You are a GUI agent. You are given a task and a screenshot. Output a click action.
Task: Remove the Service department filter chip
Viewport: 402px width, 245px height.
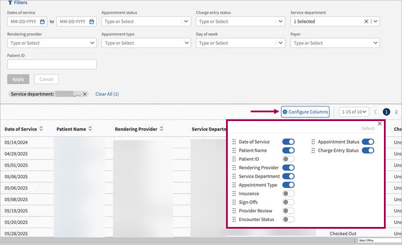tap(84, 94)
